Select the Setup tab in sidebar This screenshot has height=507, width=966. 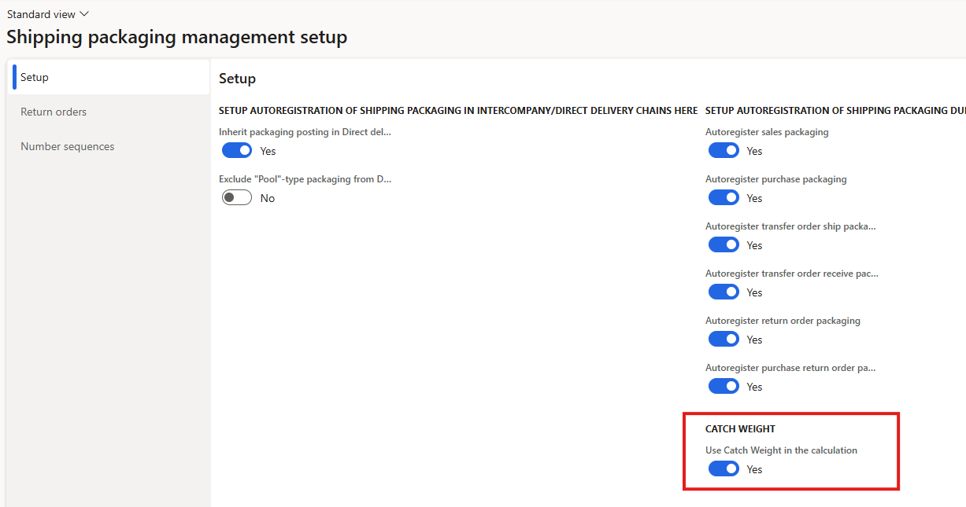click(x=35, y=77)
